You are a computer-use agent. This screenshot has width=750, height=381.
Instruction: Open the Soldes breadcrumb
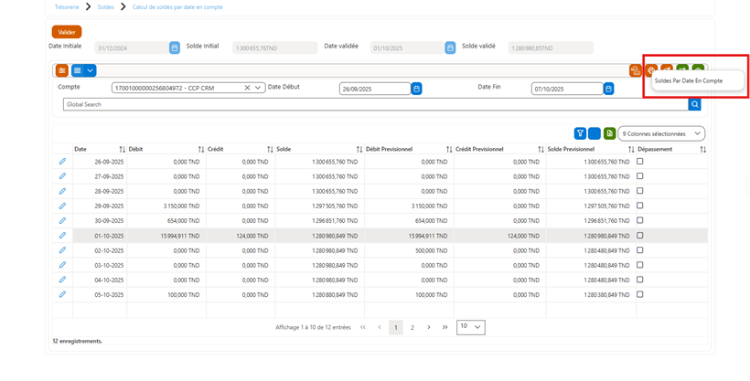[106, 7]
